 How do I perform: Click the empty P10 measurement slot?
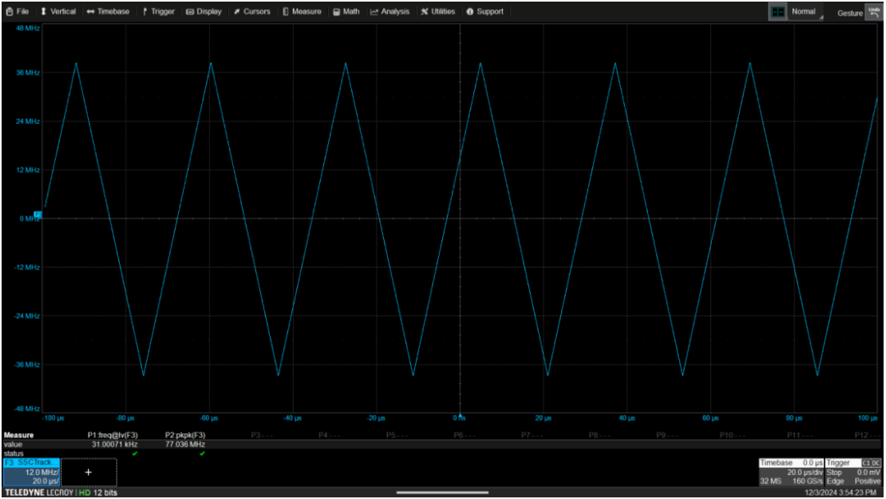733,435
